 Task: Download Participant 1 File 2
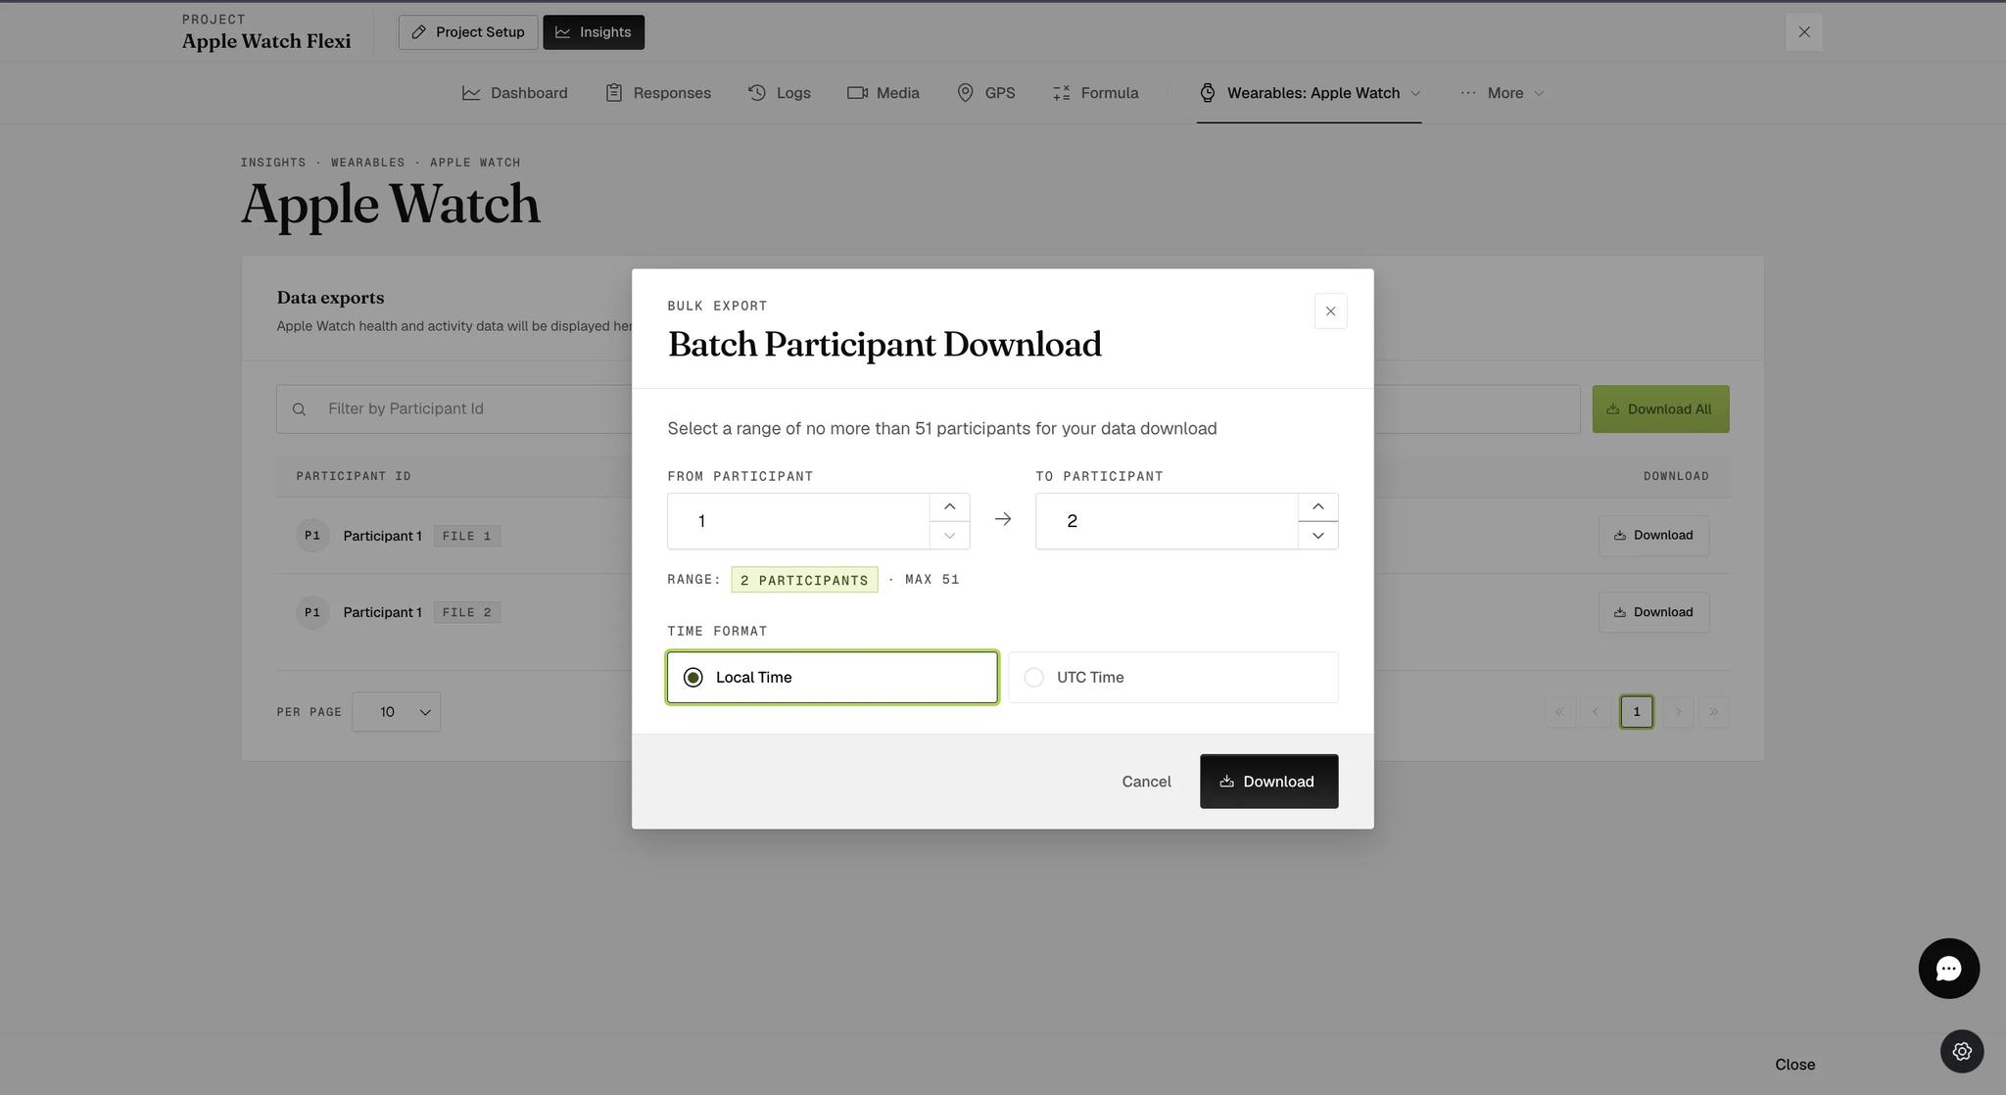(x=1653, y=612)
